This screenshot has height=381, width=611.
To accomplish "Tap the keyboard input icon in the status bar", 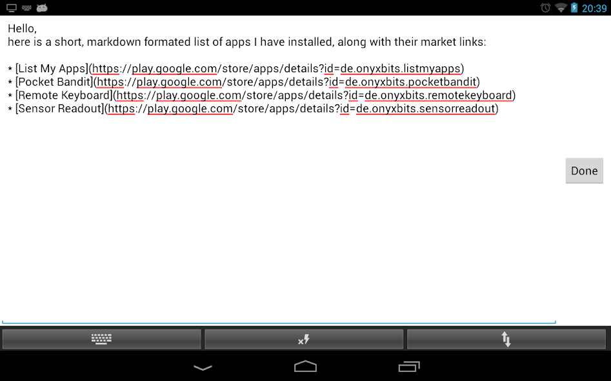I will [x=26, y=8].
